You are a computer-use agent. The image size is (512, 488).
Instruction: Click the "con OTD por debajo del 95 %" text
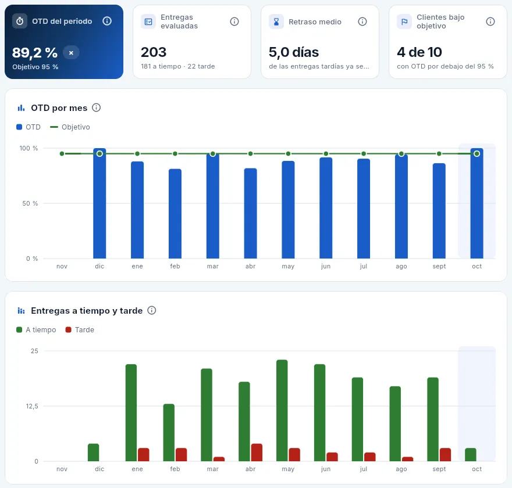coord(446,66)
